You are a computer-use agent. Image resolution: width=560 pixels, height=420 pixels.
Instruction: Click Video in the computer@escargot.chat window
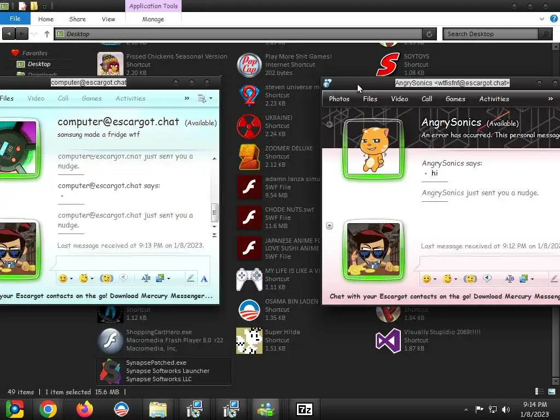36,98
